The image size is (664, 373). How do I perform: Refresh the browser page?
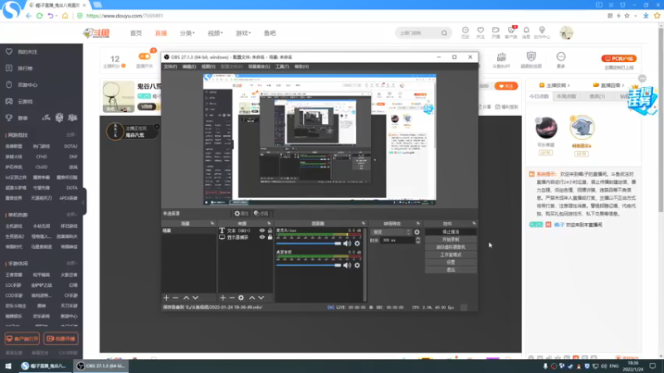39,16
